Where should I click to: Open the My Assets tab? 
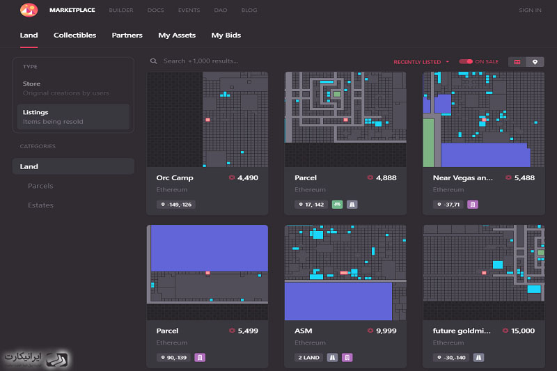177,35
